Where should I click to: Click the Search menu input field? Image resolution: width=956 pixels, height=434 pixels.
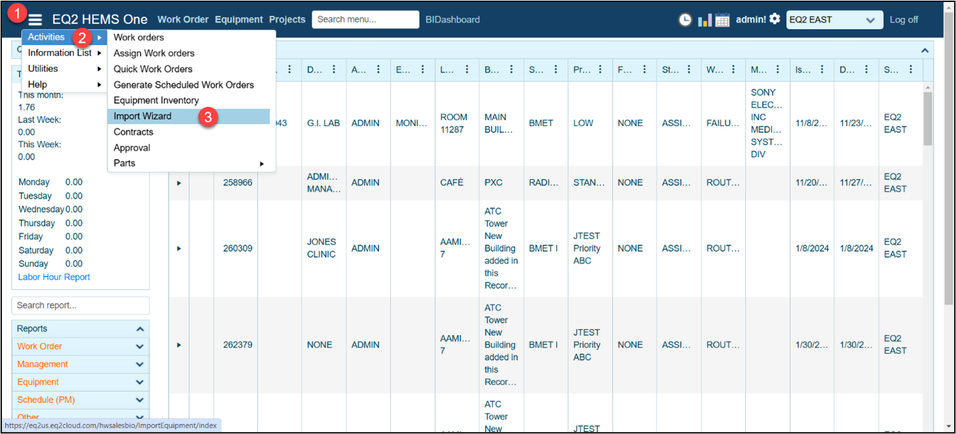(x=365, y=19)
